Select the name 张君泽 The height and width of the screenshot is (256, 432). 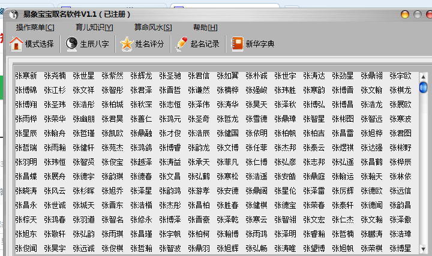coord(142,90)
